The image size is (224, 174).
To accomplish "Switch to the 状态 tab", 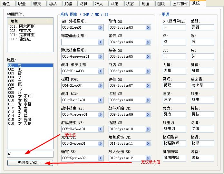I will point(131,4).
